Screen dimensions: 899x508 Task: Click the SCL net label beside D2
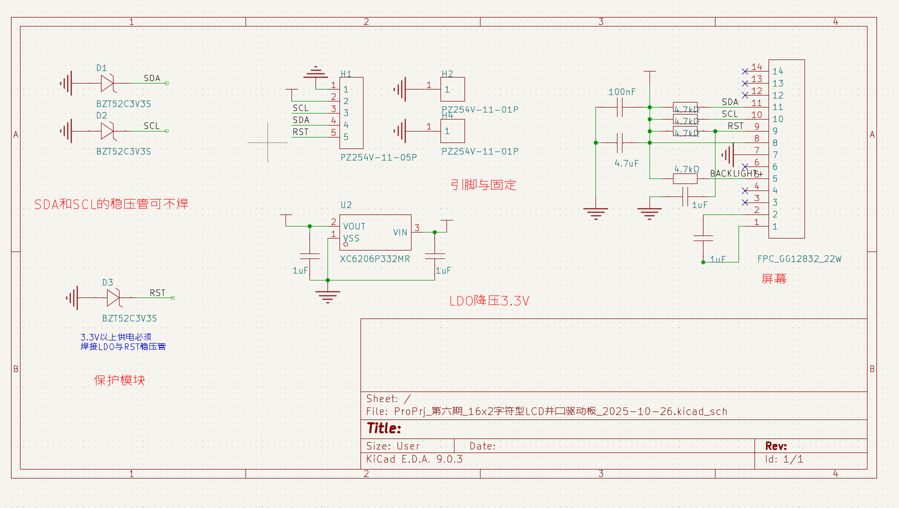point(152,126)
